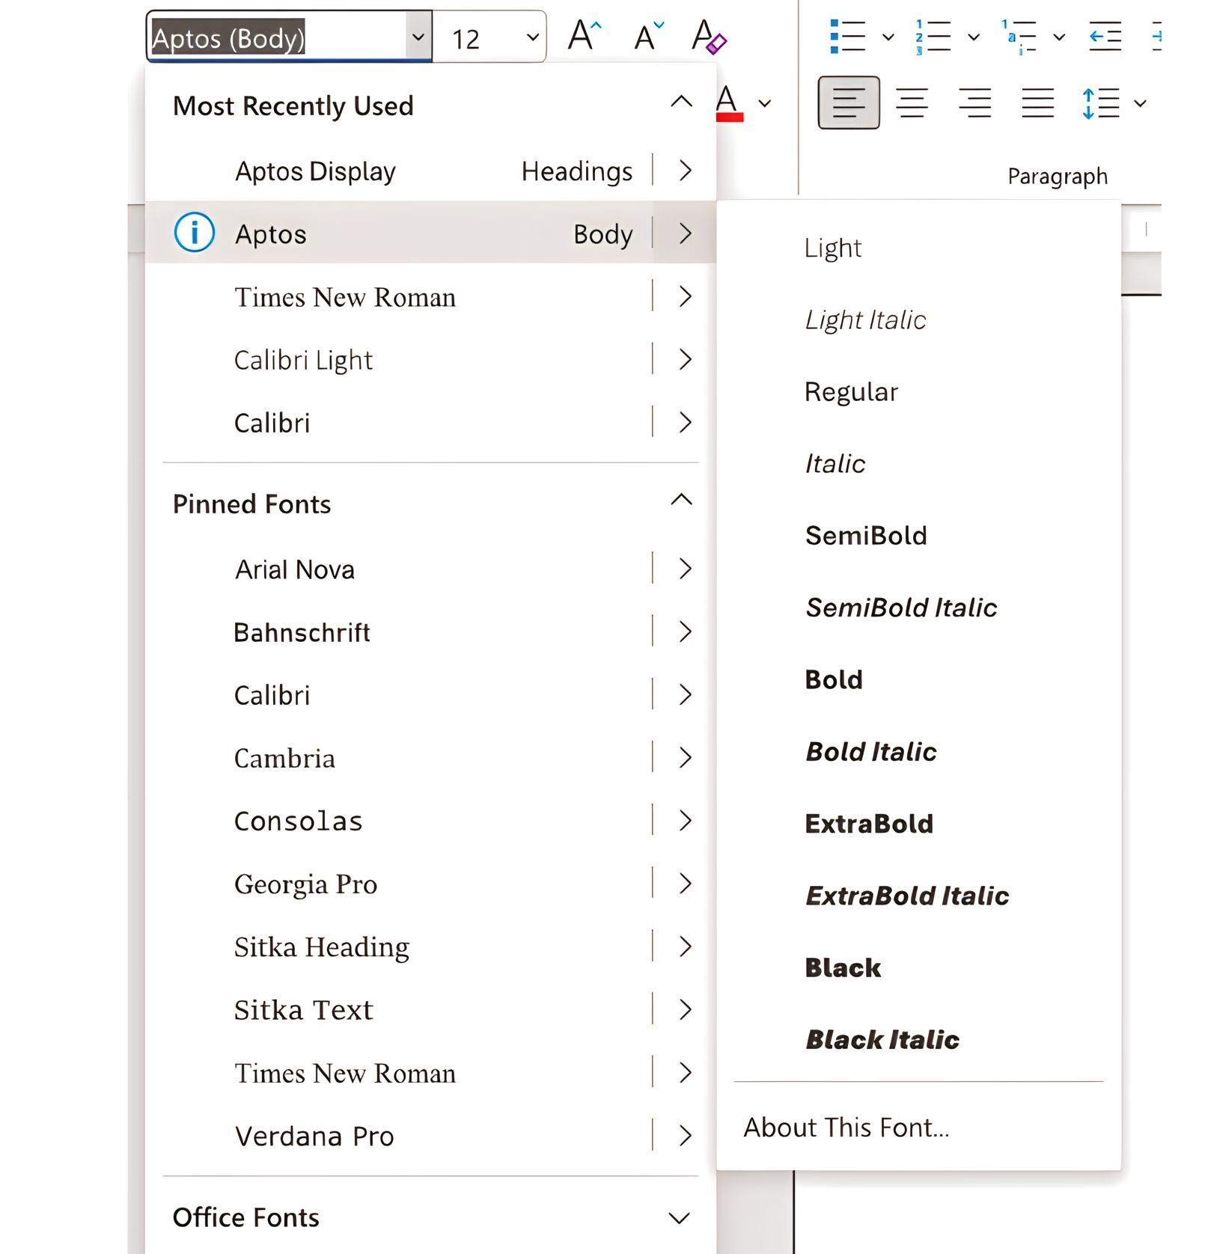The width and height of the screenshot is (1208, 1254).
Task: Expand the Office Fonts section
Action: (679, 1218)
